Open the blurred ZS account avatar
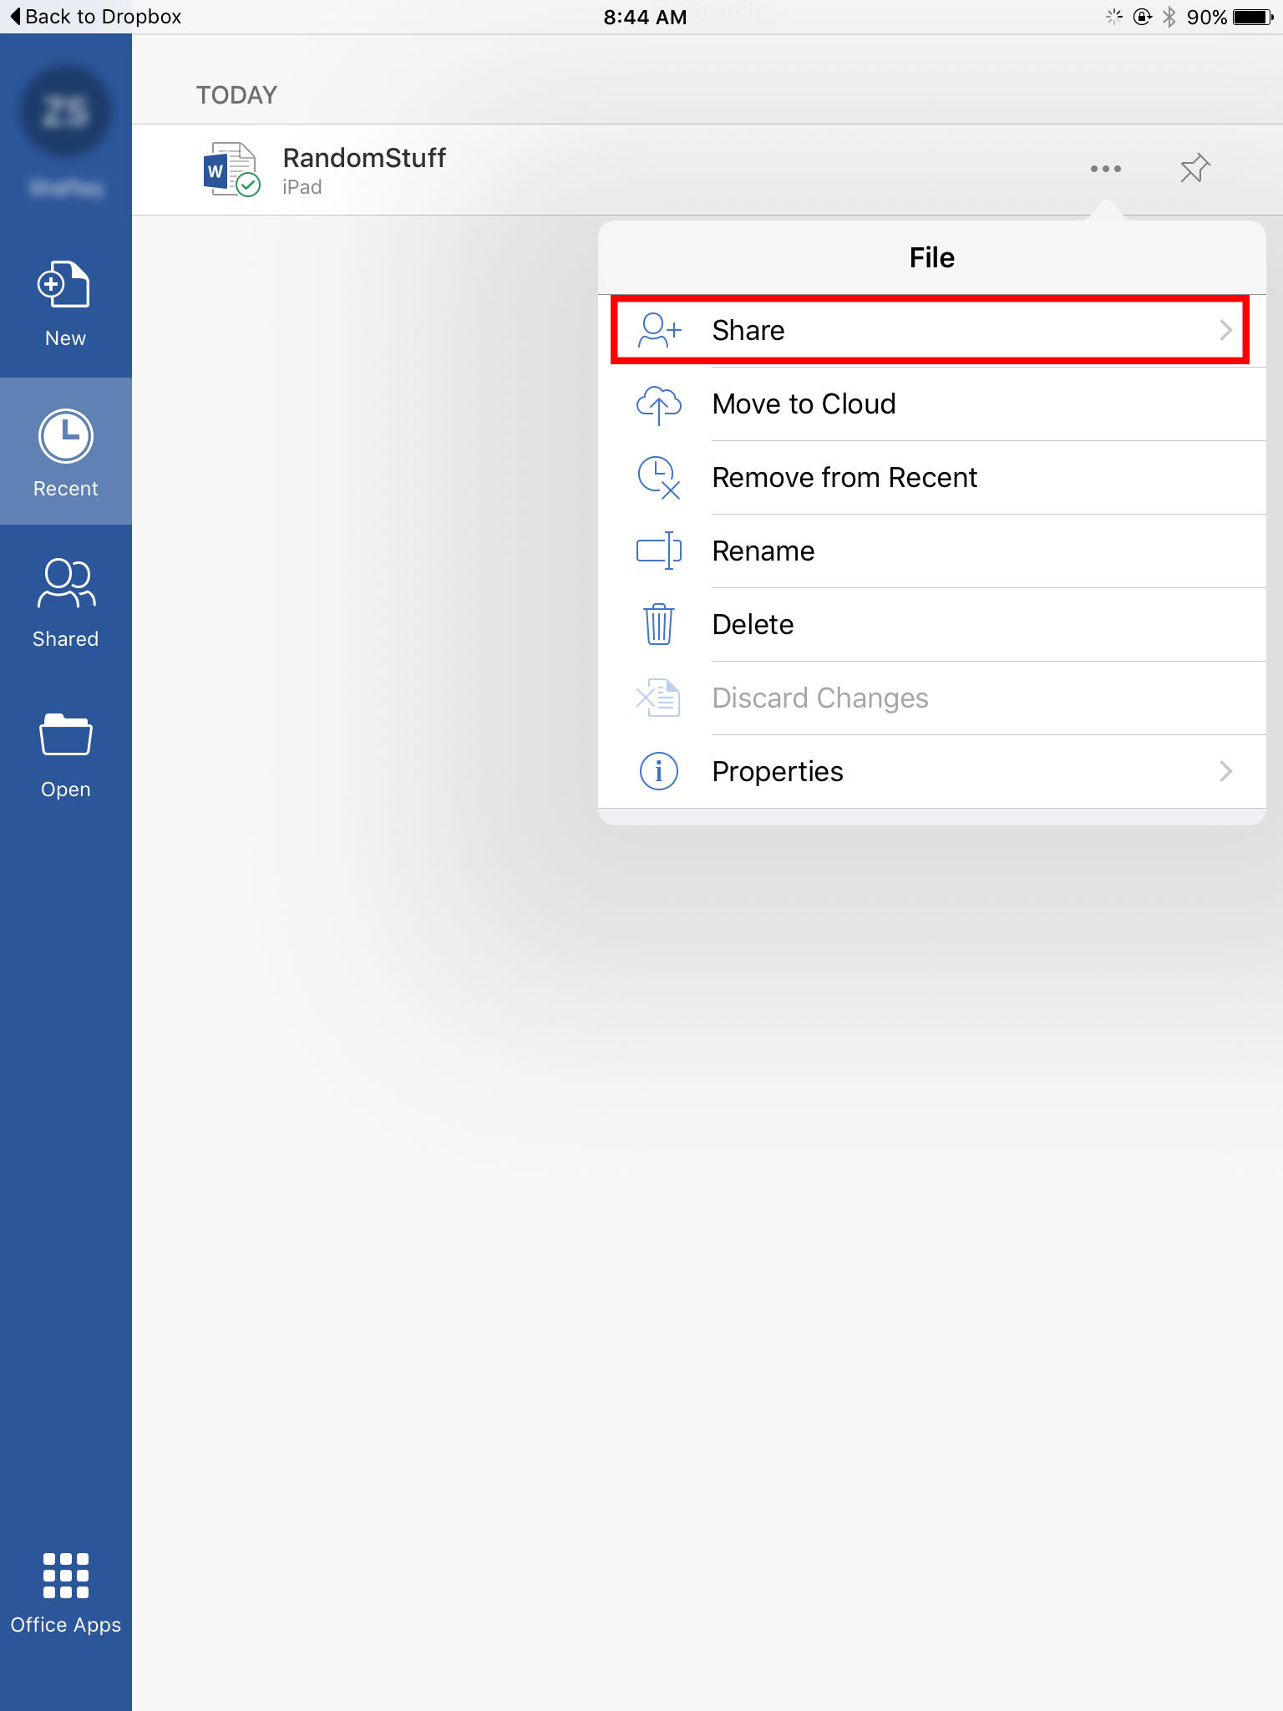Screen dimensions: 1283x1711 click(65, 112)
